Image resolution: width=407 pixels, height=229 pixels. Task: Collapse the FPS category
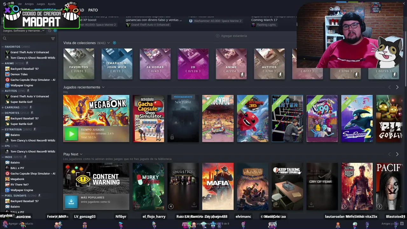[x=3, y=146]
